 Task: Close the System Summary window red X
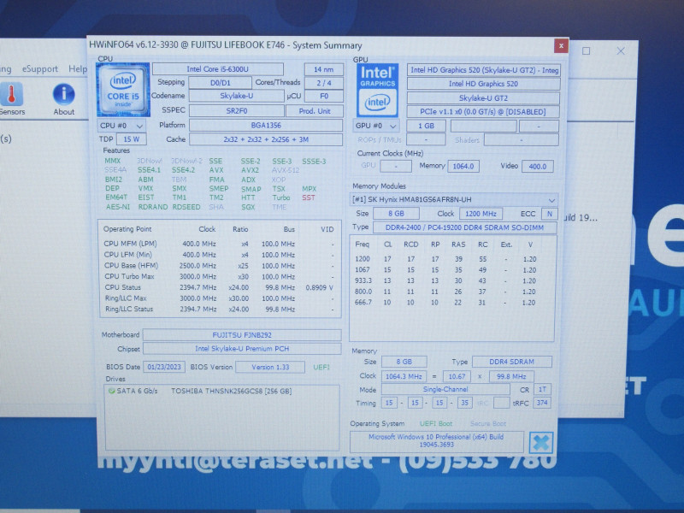(x=561, y=45)
